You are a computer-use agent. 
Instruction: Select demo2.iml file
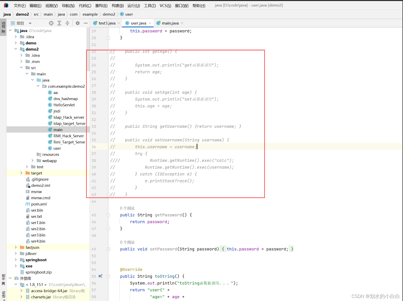38,186
